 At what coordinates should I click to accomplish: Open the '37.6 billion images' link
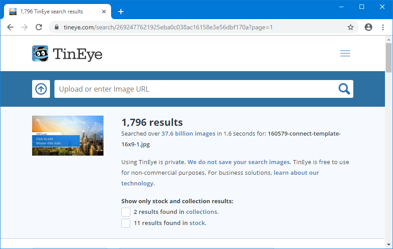pyautogui.click(x=188, y=133)
